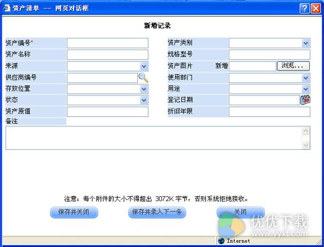324x247 pixels.
Task: Click the 保存并关闭 button
Action: 74,212
